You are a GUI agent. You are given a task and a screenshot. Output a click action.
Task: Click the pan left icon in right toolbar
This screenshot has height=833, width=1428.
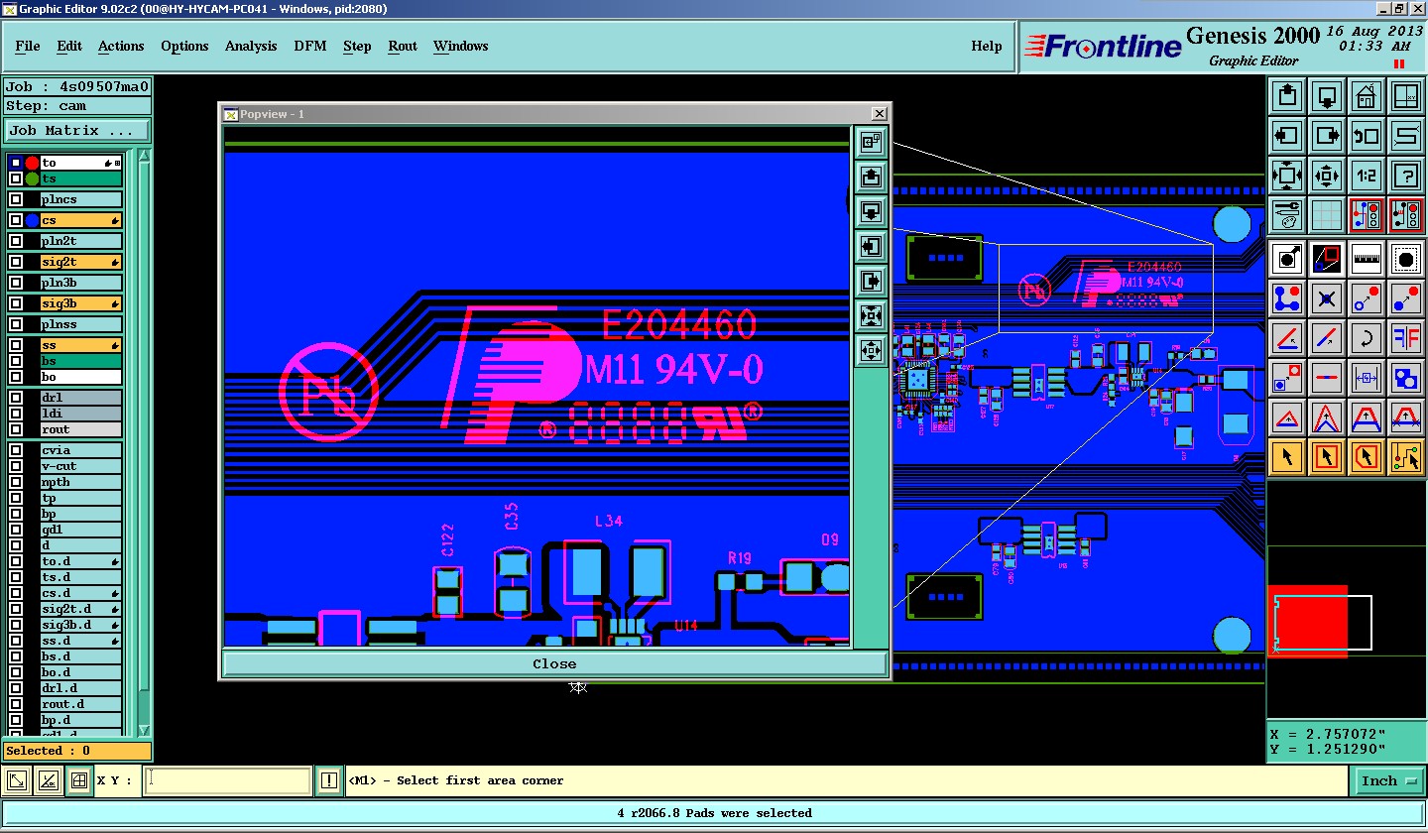[x=1287, y=136]
